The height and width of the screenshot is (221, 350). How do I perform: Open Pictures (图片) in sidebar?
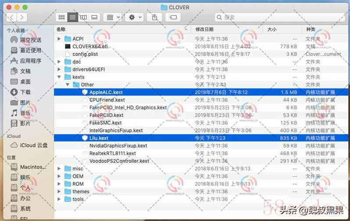21,102
